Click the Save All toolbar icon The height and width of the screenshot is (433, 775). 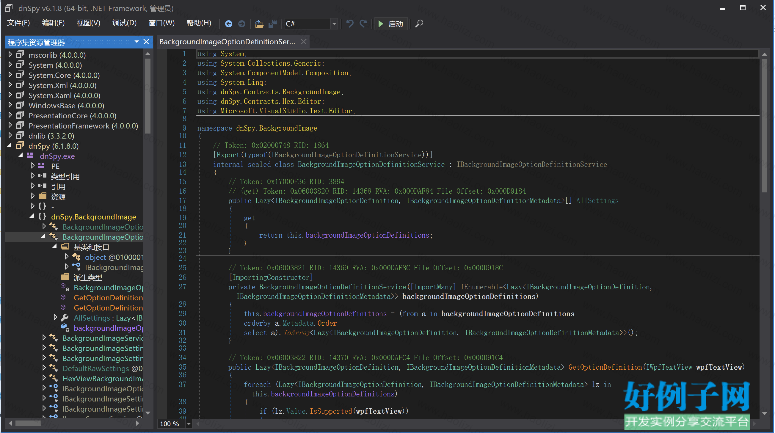click(273, 24)
